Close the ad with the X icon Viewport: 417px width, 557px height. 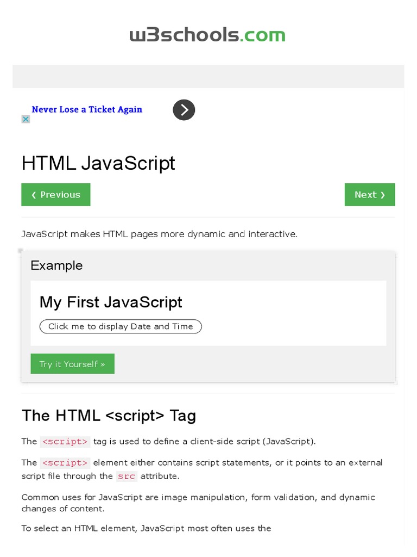26,119
